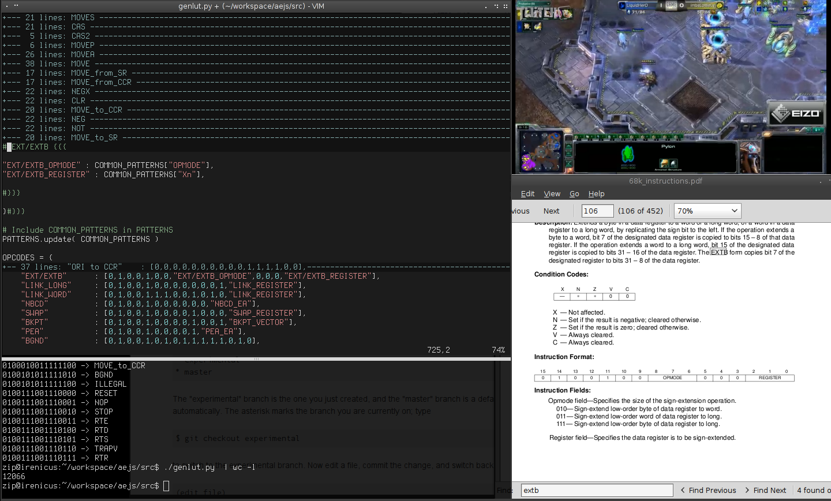
Task: Click the "PEA" opcode row in Vim
Action: pos(133,331)
